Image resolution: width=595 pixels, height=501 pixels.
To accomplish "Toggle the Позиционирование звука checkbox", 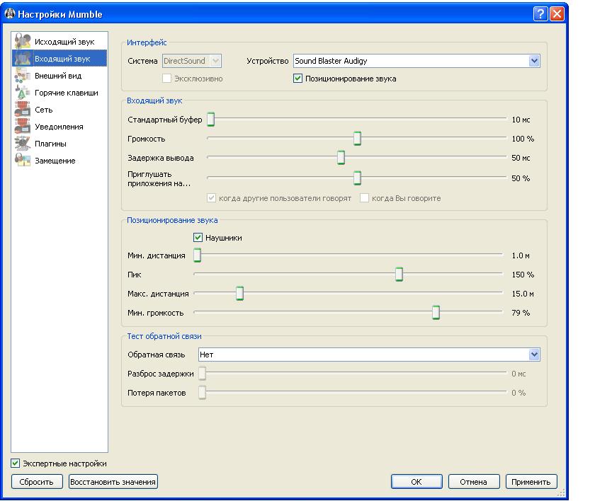I will point(298,79).
